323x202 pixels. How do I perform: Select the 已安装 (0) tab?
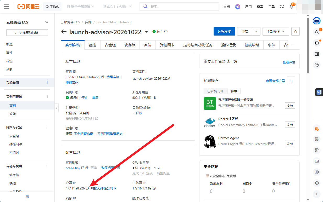click(215, 91)
